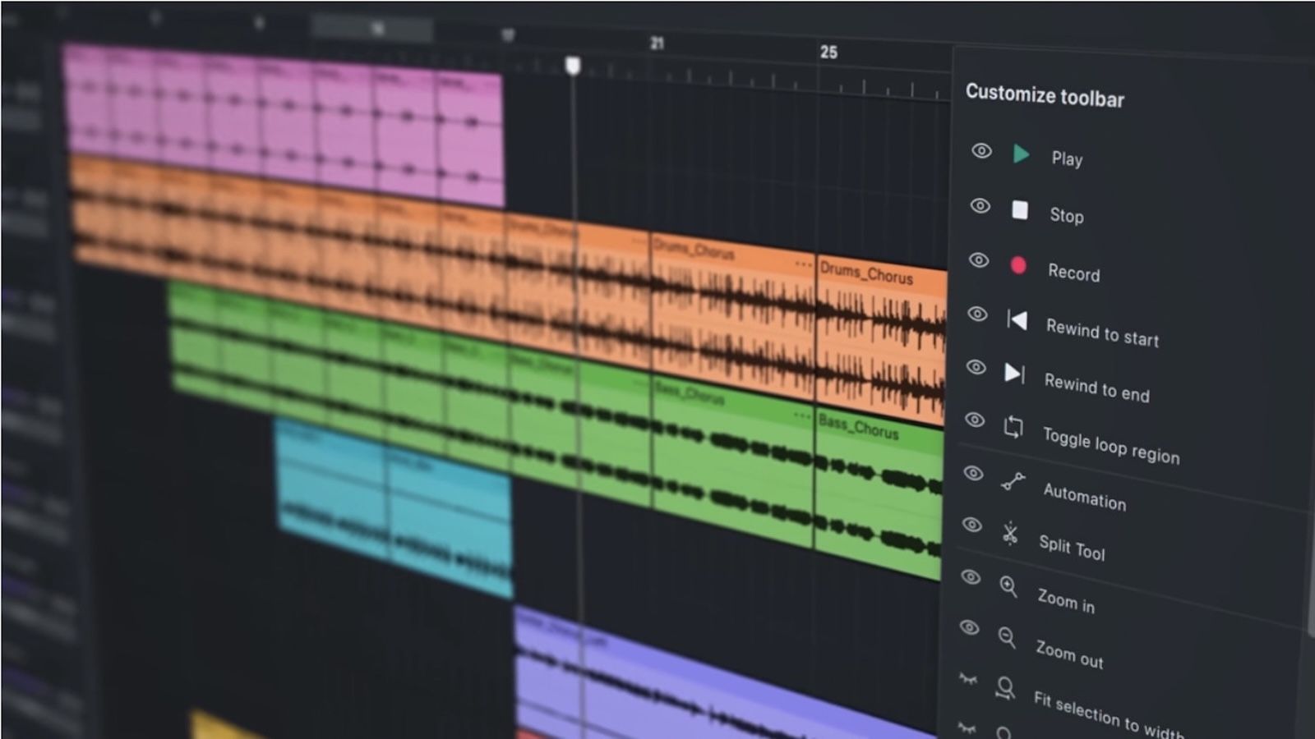
Task: Toggle visibility eye for Split Tool
Action: tap(971, 525)
